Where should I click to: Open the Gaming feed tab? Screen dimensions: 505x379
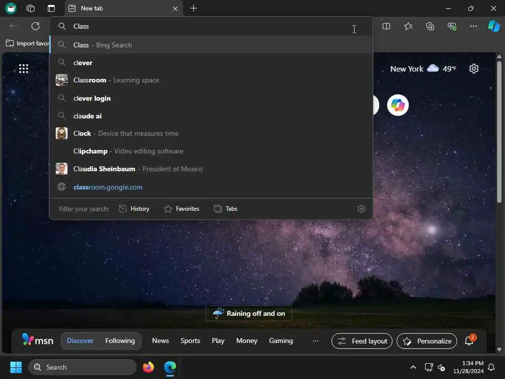coord(281,341)
